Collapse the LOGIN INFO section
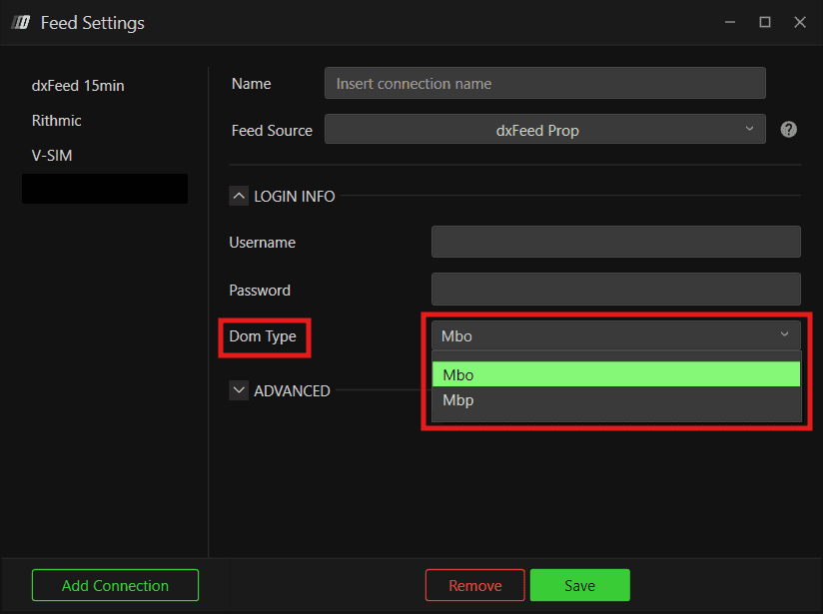 (239, 197)
